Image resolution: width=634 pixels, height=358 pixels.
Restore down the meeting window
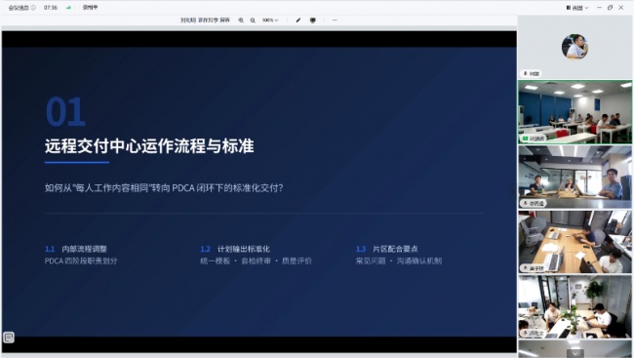[x=611, y=8]
